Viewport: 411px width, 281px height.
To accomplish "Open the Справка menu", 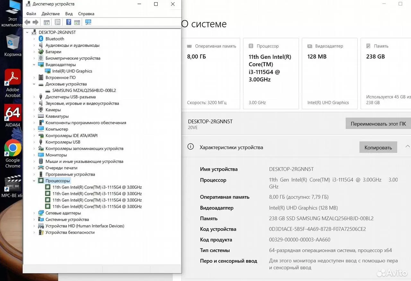I will (86, 14).
